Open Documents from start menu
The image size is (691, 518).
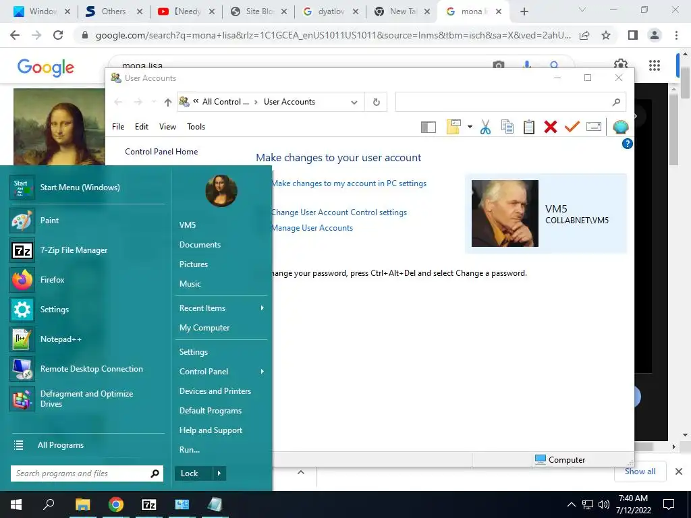click(221, 244)
